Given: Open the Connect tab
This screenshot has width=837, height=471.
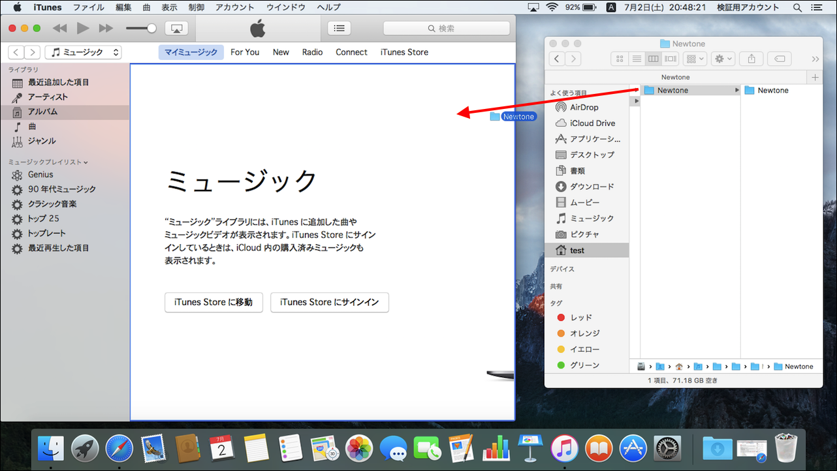Looking at the screenshot, I should point(351,52).
